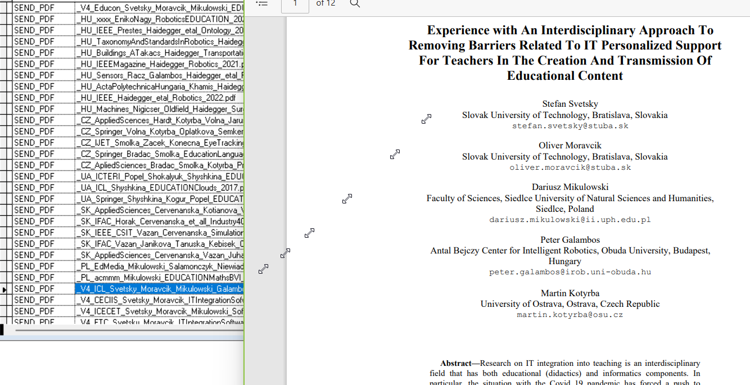Viewport: 750px width, 385px height.
Task: Select the highlighted _V4_ICL_Svetsky_Moravcik row
Action: tap(159, 289)
